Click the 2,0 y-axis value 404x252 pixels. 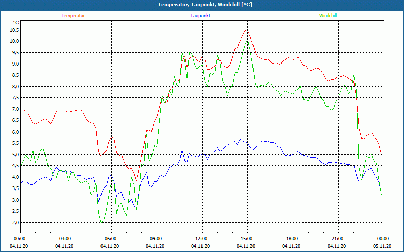point(16,222)
